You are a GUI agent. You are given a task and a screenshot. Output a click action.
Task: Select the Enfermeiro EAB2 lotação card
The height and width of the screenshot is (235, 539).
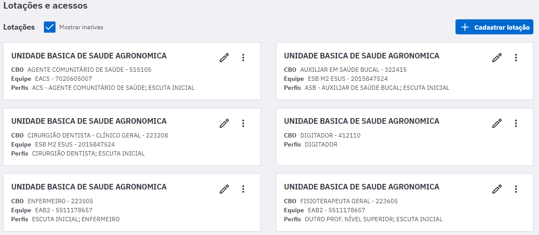[132, 202]
